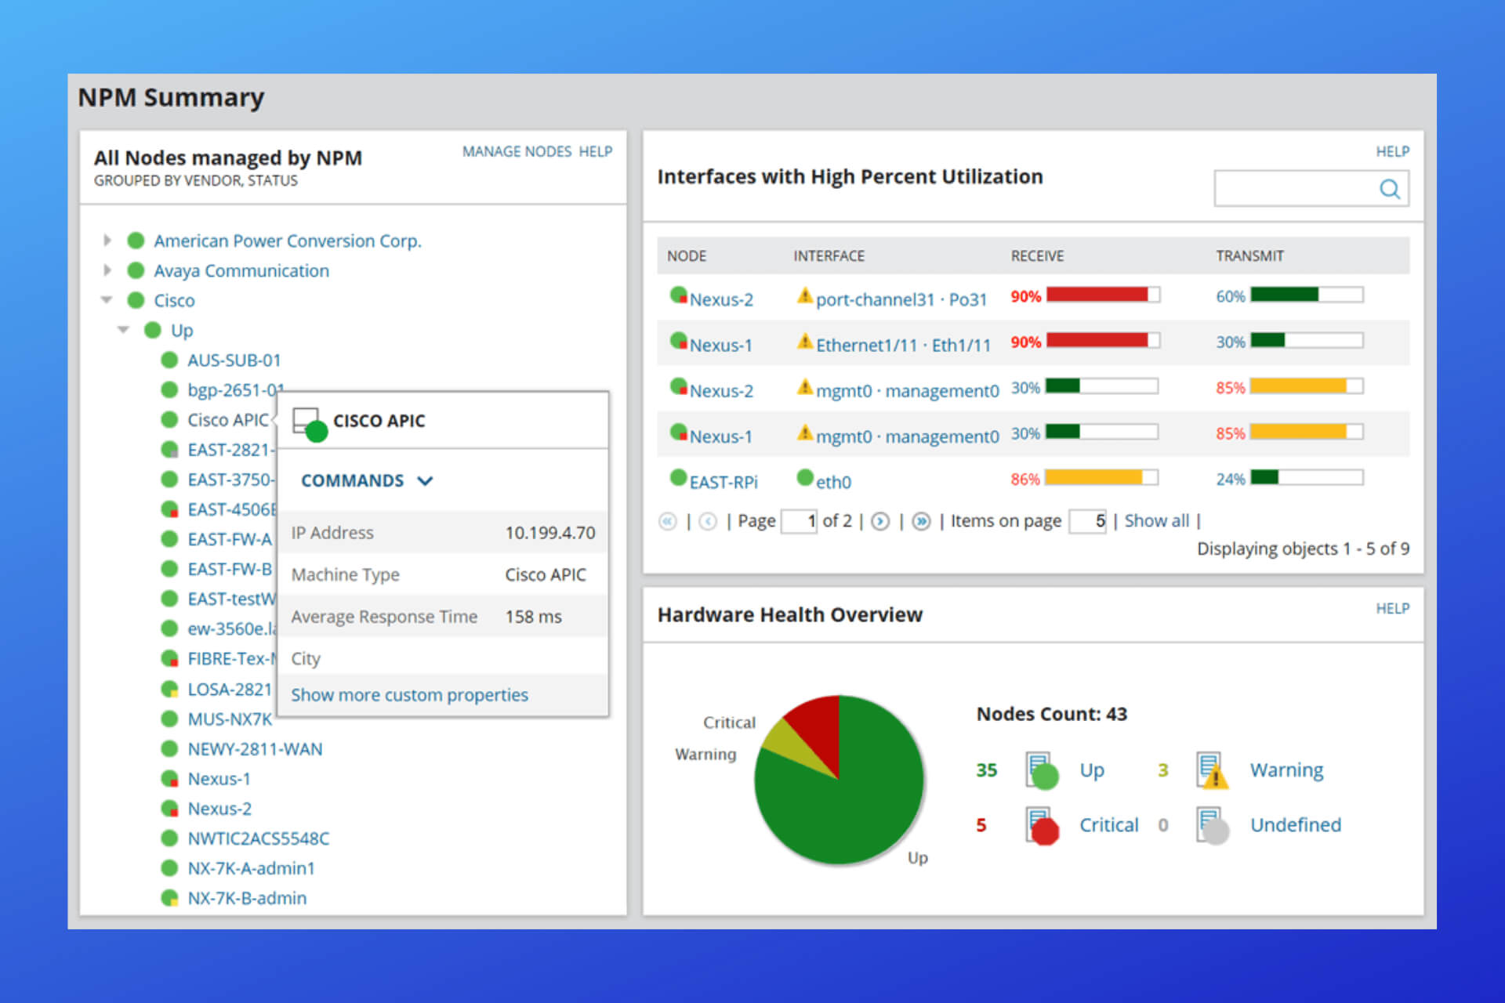Open HELP for All Nodes panel
The width and height of the screenshot is (1505, 1003).
coord(596,151)
